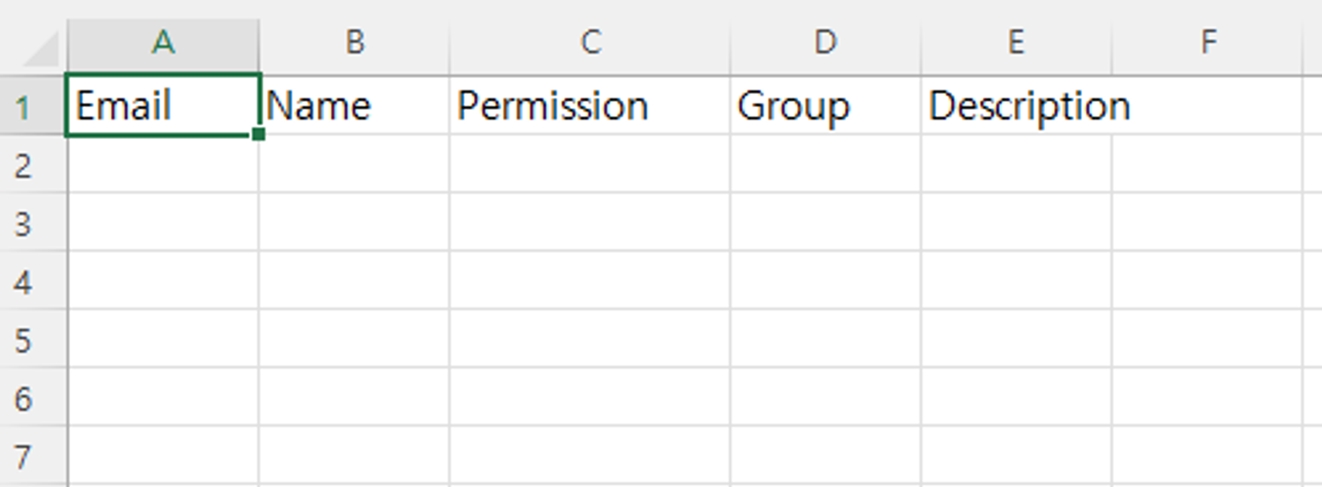Select the Description cell

1016,106
